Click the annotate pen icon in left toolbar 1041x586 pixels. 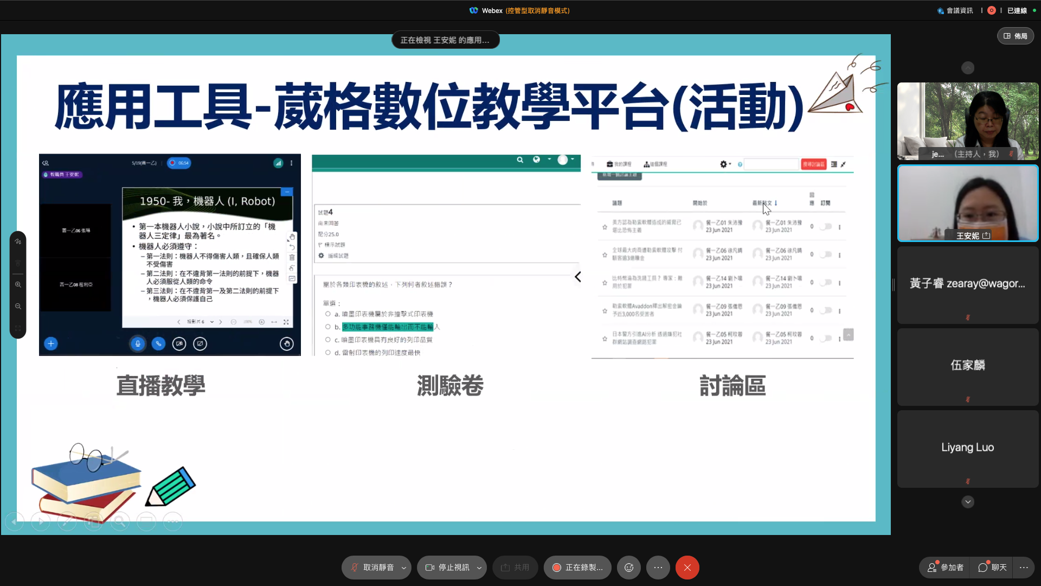click(18, 241)
